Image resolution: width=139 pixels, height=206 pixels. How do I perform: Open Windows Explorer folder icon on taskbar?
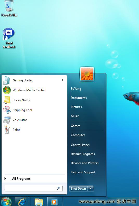[39, 202]
